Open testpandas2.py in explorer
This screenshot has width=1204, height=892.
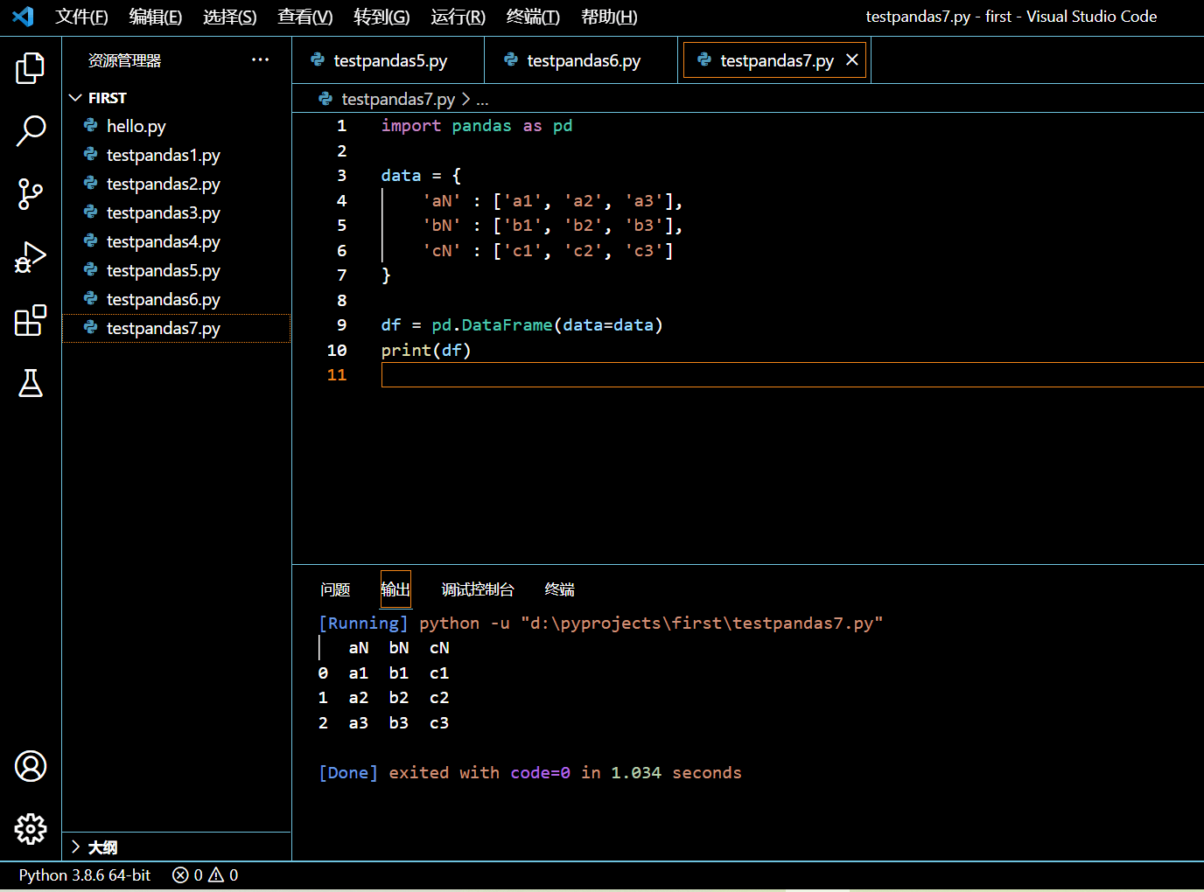pos(177,184)
